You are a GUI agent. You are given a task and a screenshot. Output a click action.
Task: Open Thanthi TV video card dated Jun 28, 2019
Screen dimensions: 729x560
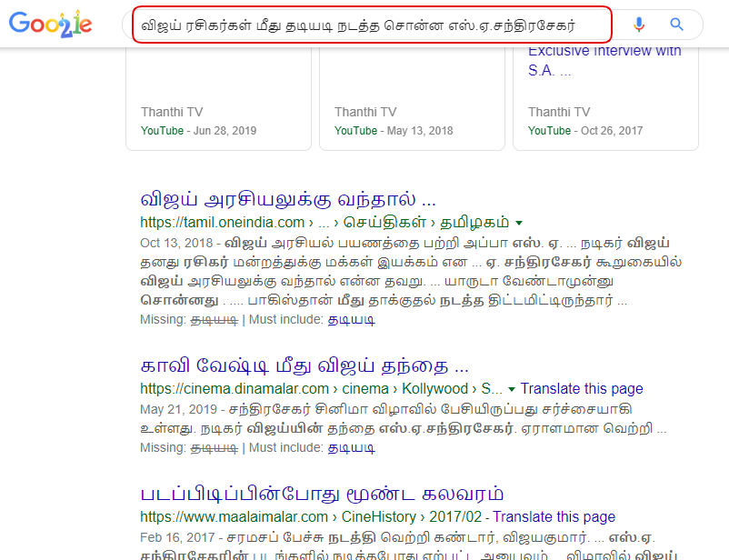tap(218, 98)
